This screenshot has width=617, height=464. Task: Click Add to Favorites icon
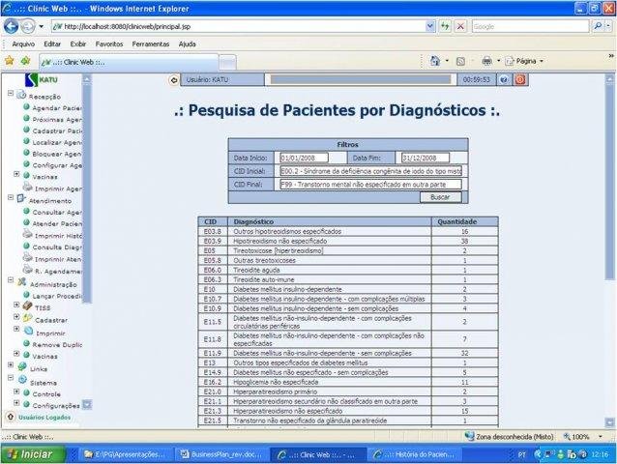[25, 61]
